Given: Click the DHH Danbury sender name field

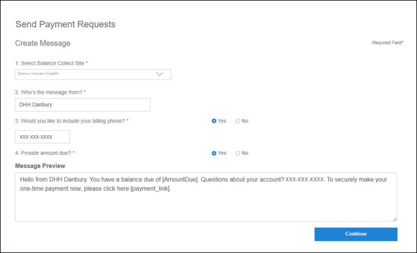Looking at the screenshot, I should tap(83, 105).
